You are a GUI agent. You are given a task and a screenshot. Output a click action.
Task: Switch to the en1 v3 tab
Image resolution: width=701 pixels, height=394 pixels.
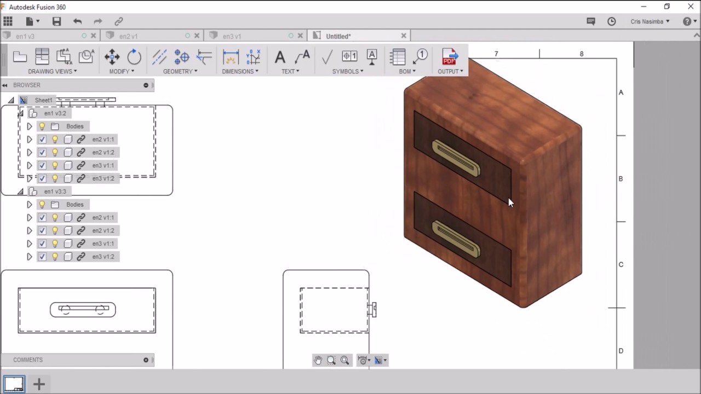25,36
